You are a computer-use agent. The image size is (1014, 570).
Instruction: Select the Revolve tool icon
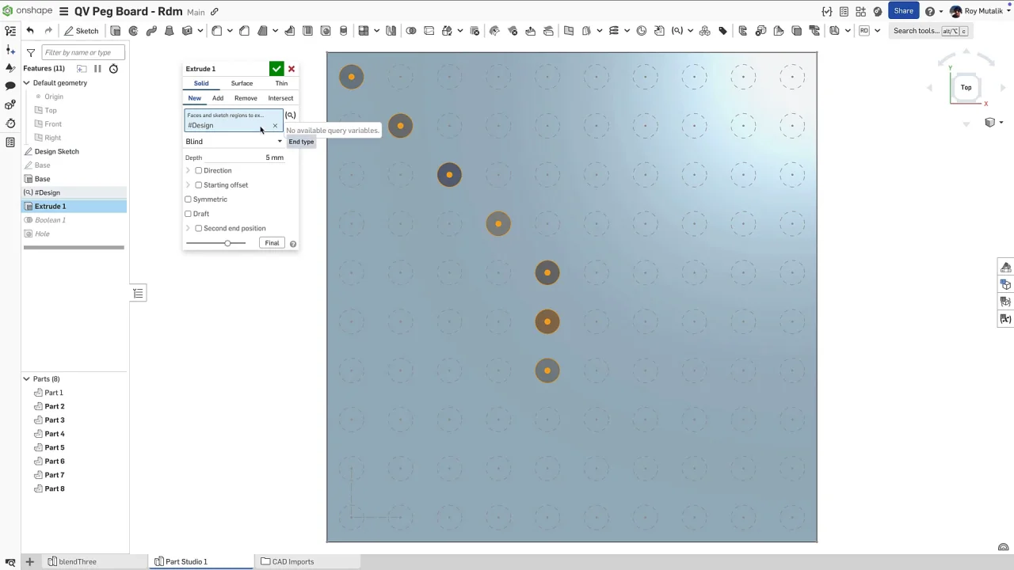pos(133,31)
